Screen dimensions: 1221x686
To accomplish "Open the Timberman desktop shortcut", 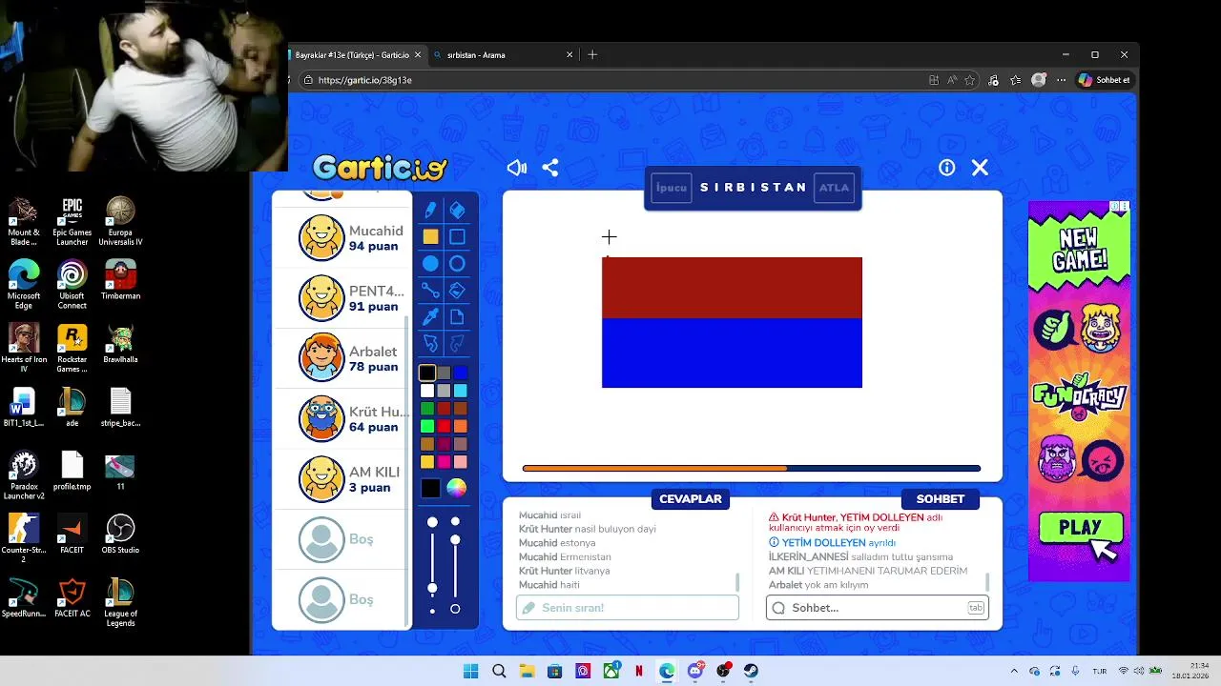I will (120, 279).
